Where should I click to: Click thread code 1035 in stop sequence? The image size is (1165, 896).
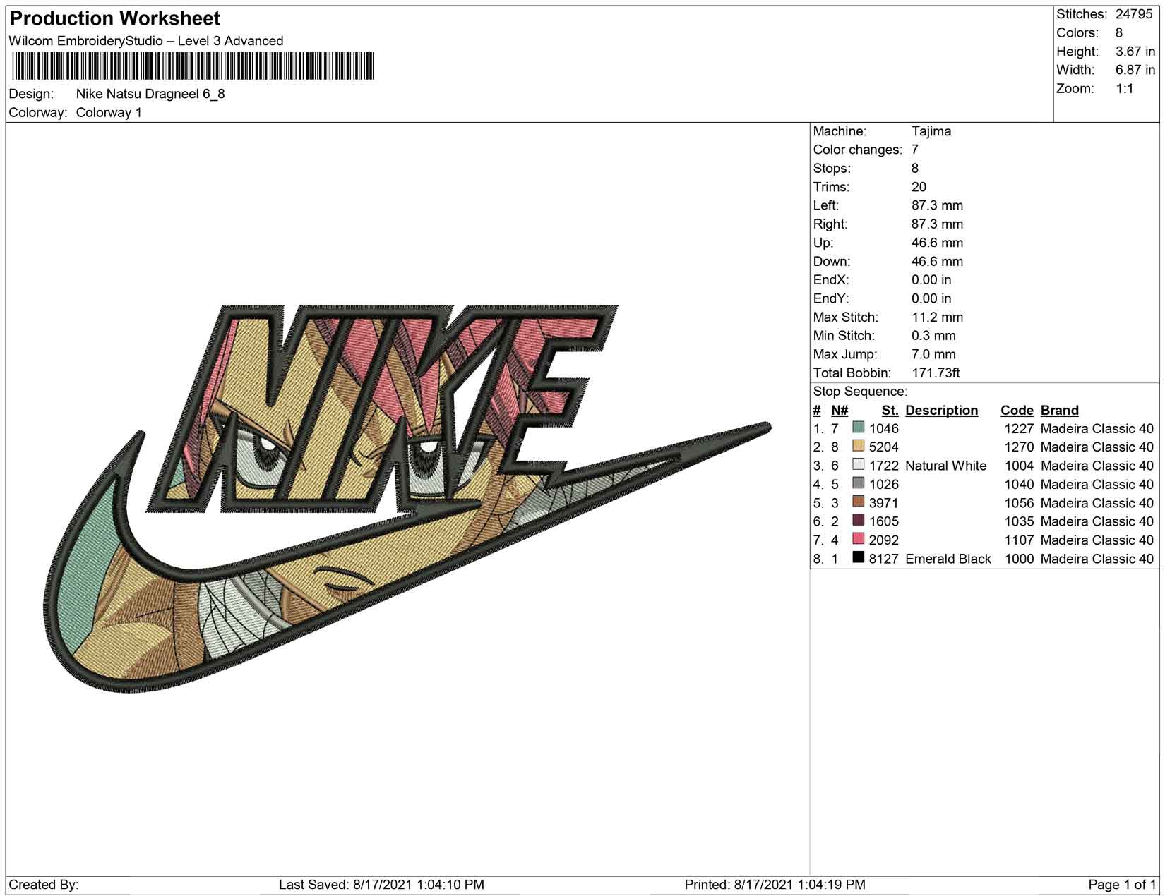coord(1019,522)
